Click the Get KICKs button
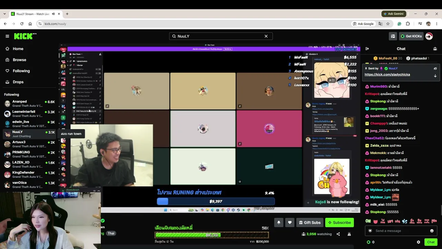 coord(411,36)
